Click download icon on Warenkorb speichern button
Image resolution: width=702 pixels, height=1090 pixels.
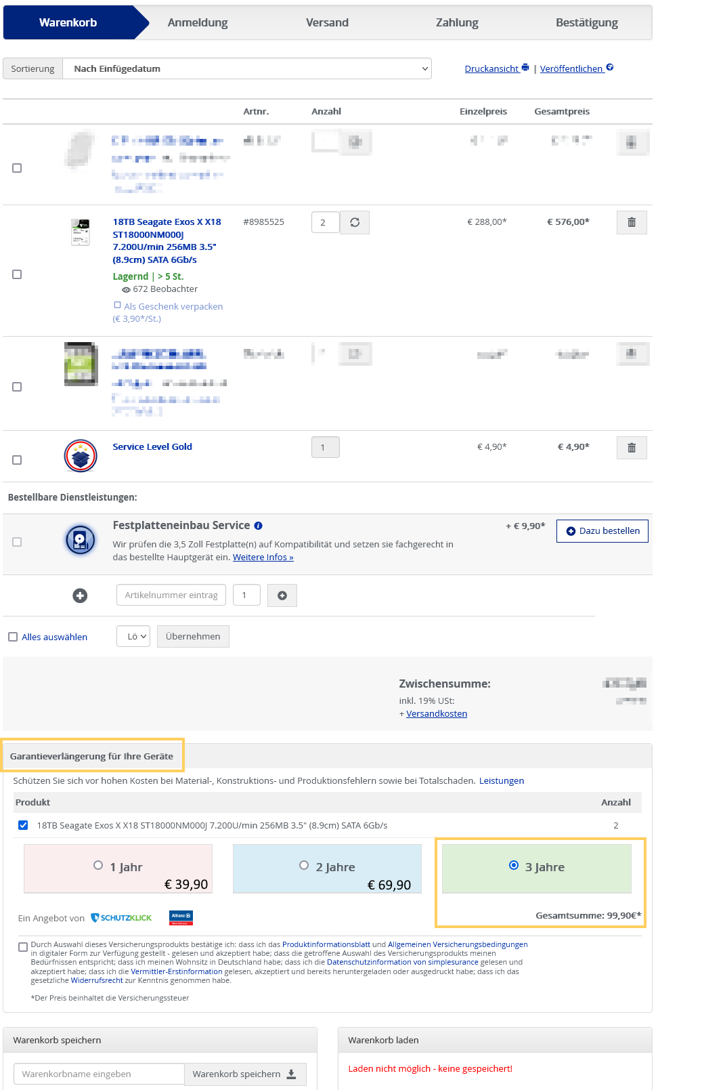click(291, 1074)
